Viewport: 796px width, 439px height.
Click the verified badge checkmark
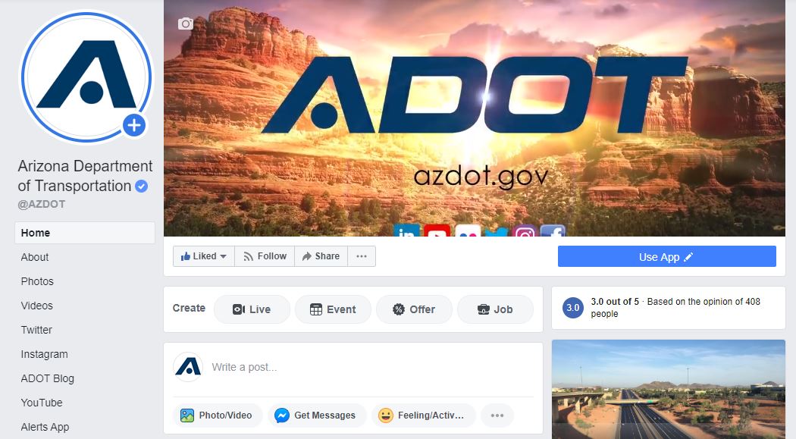(x=142, y=187)
